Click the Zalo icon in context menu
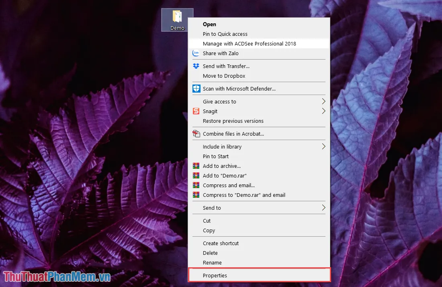The height and width of the screenshot is (287, 442). point(196,53)
